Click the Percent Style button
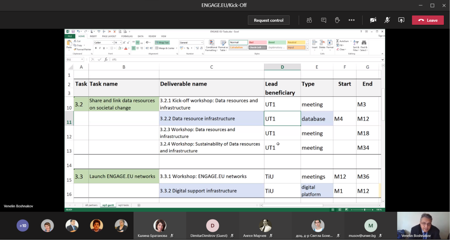 (188, 48)
